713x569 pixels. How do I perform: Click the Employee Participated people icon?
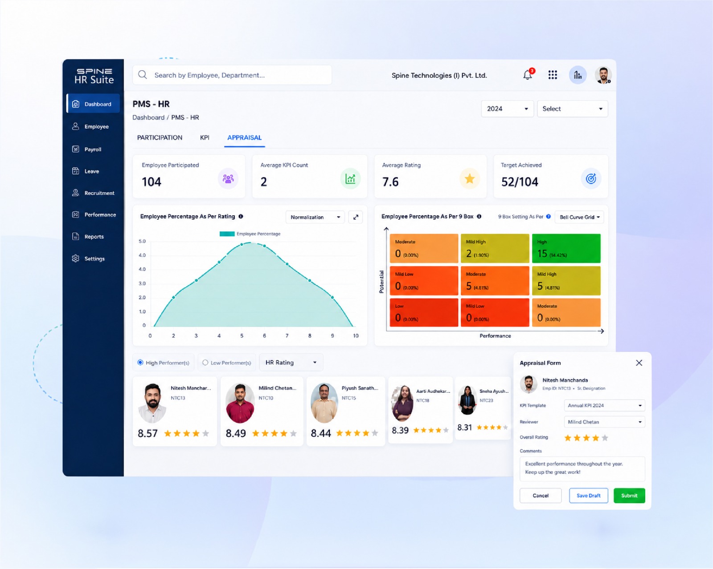(228, 179)
